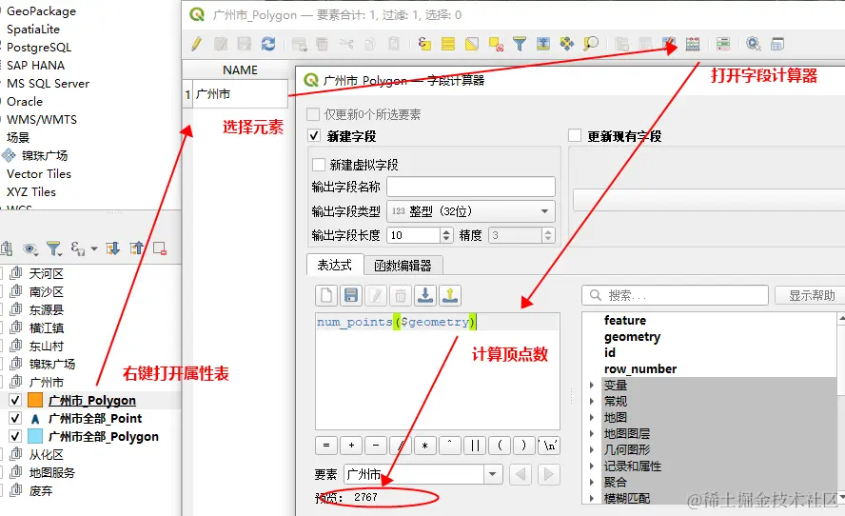The width and height of the screenshot is (845, 516).
Task: Click next feature arrow beside 要素 dropdown
Action: 549,474
